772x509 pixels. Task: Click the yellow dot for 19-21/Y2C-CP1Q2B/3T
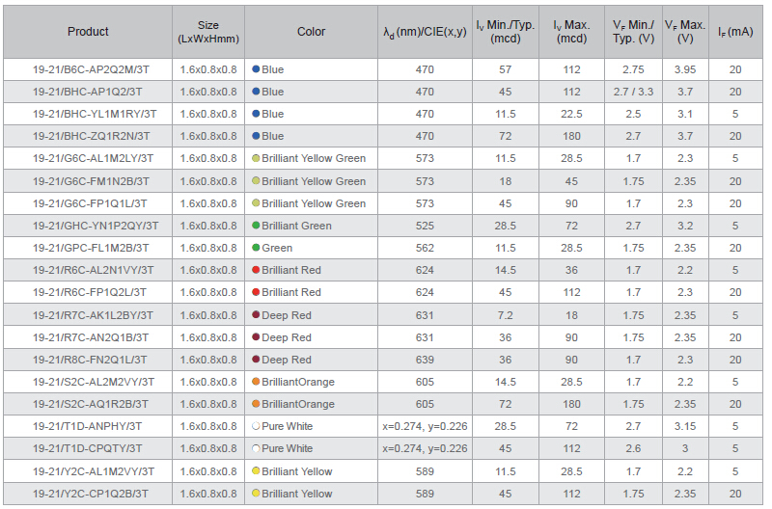[256, 494]
